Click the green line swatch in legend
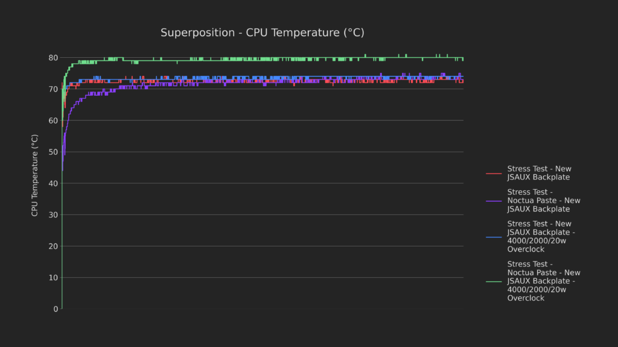This screenshot has width=618, height=347. tap(494, 281)
